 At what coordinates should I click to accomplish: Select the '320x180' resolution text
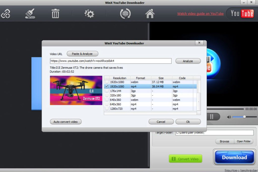tap(115, 95)
